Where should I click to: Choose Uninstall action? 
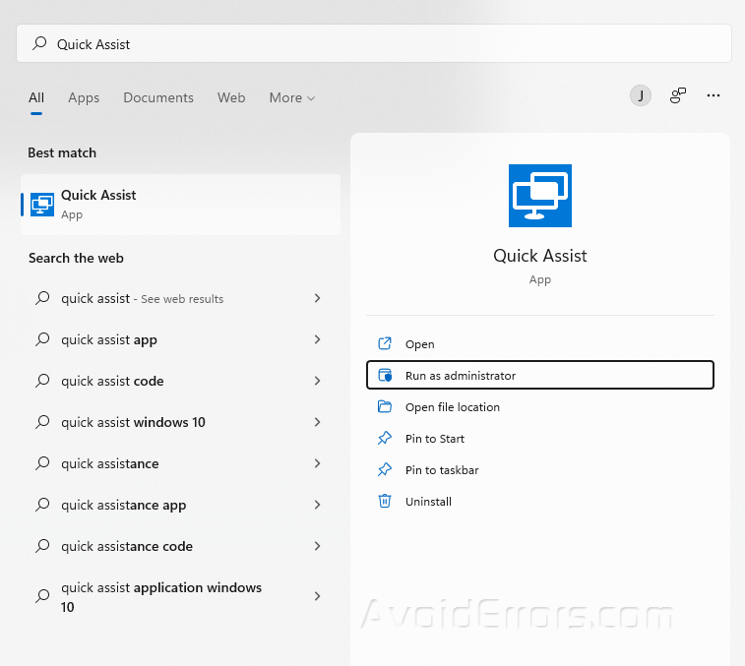[x=539, y=501]
